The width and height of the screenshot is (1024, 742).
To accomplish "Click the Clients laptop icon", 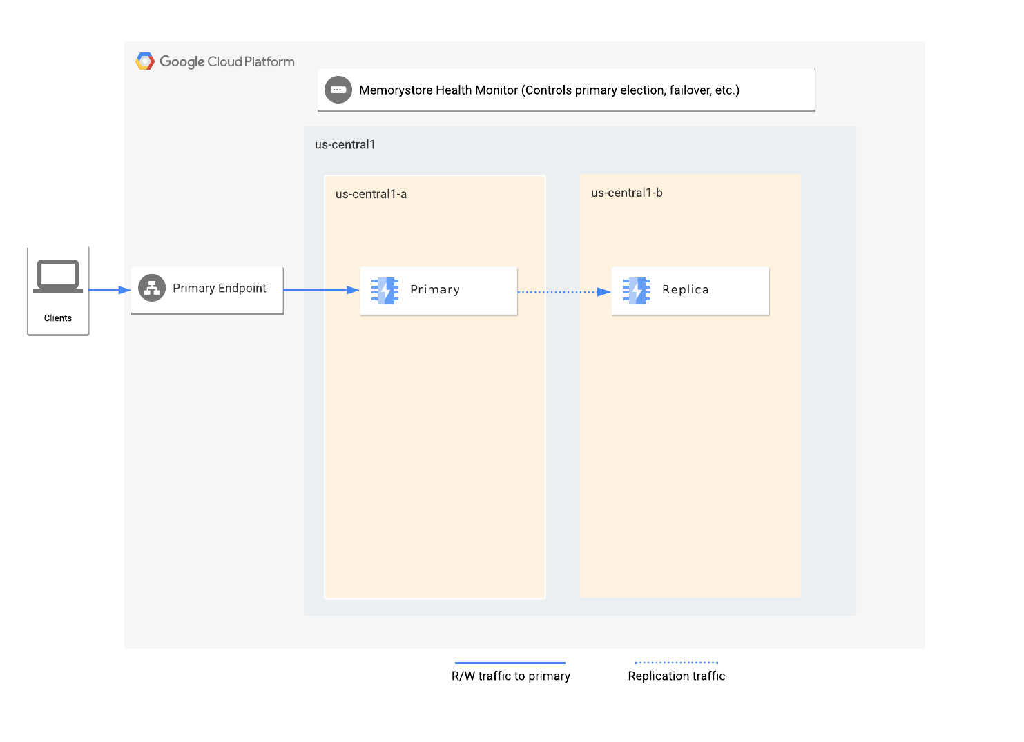I will tap(58, 276).
